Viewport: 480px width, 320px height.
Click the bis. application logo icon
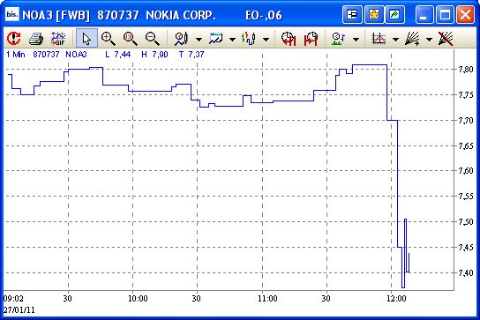(12, 14)
